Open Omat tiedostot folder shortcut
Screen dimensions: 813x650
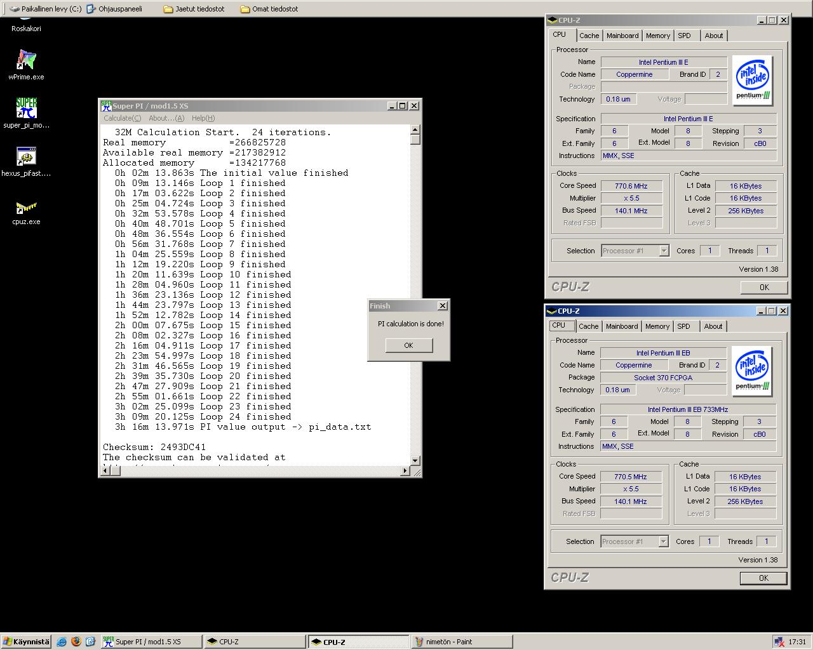click(269, 9)
